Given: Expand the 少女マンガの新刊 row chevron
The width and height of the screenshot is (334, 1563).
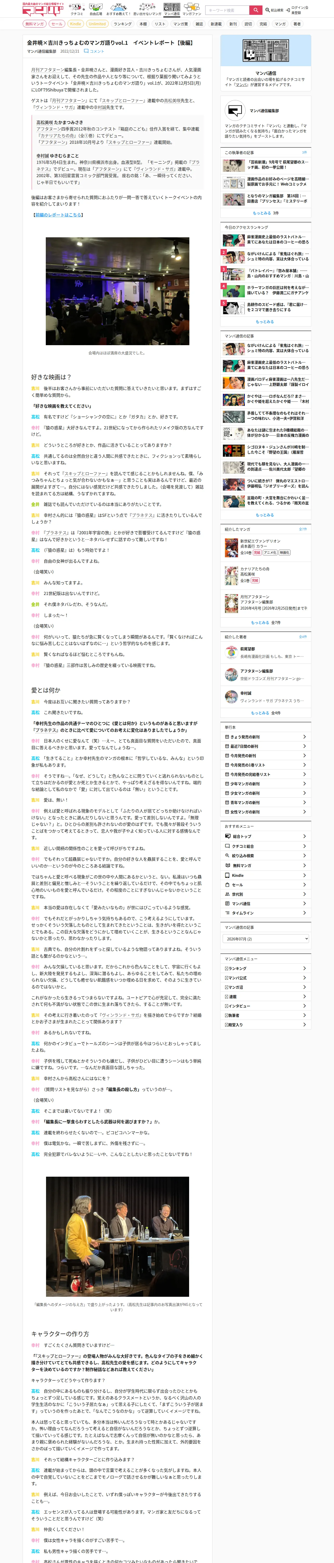Looking at the screenshot, I should 304,793.
